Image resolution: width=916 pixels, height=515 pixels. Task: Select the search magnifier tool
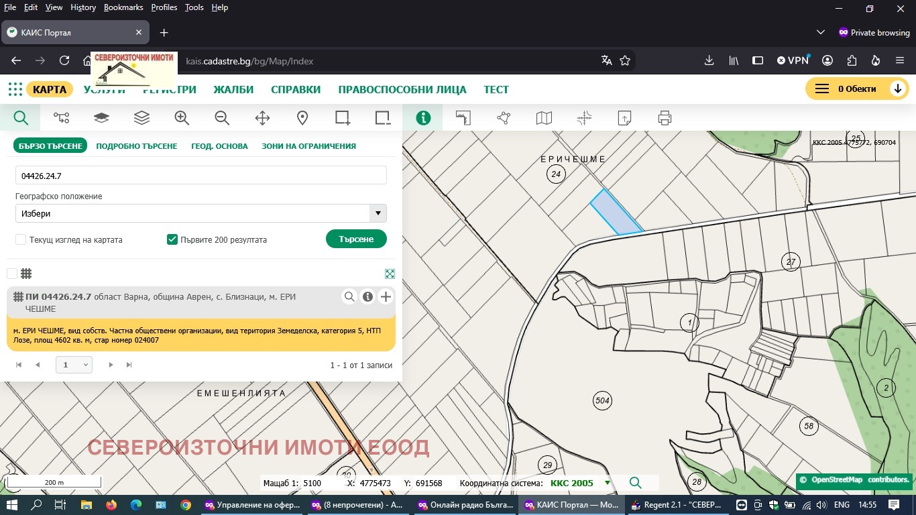21,118
